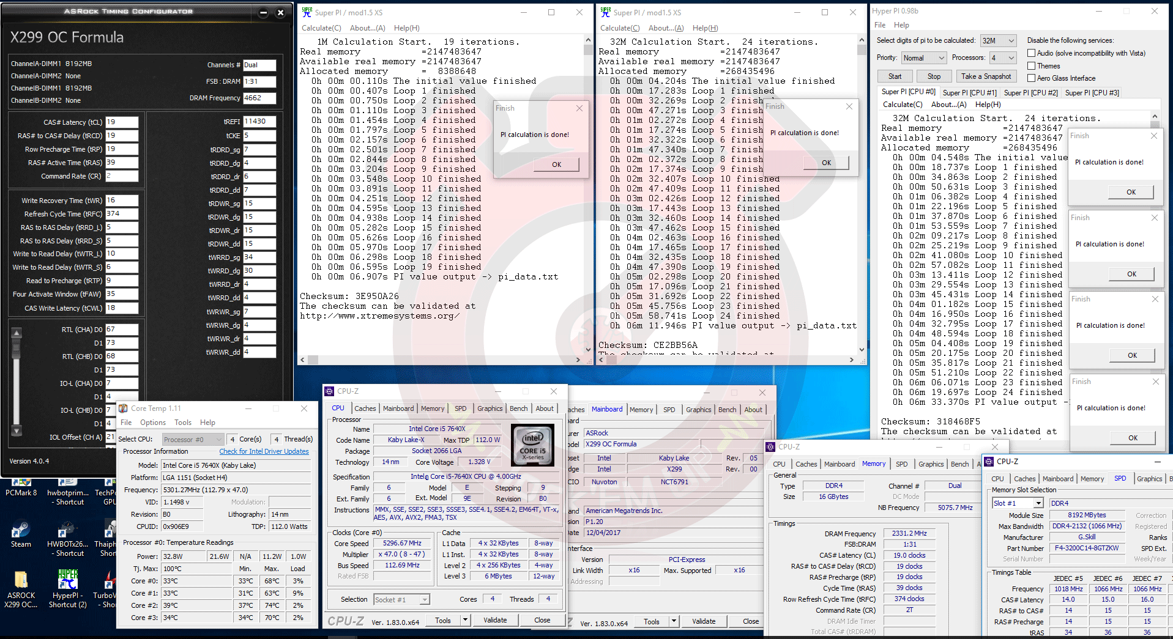Open the HWBOTx26 shortcut desktop icon
The height and width of the screenshot is (639, 1173).
67,530
